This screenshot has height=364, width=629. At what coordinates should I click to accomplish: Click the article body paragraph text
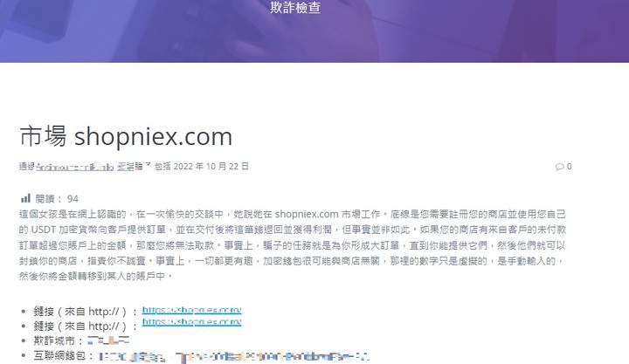point(293,245)
